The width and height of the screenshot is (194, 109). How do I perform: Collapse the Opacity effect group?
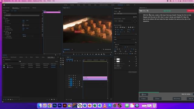point(3,31)
